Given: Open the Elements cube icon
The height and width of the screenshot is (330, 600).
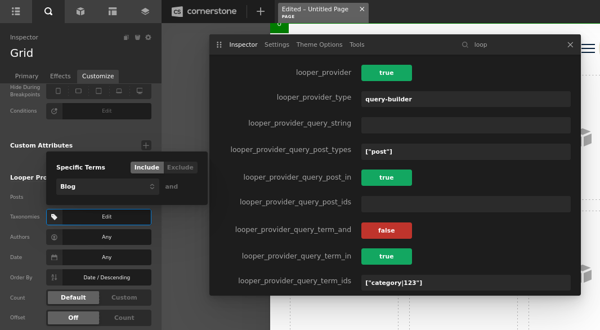Looking at the screenshot, I should [x=80, y=11].
